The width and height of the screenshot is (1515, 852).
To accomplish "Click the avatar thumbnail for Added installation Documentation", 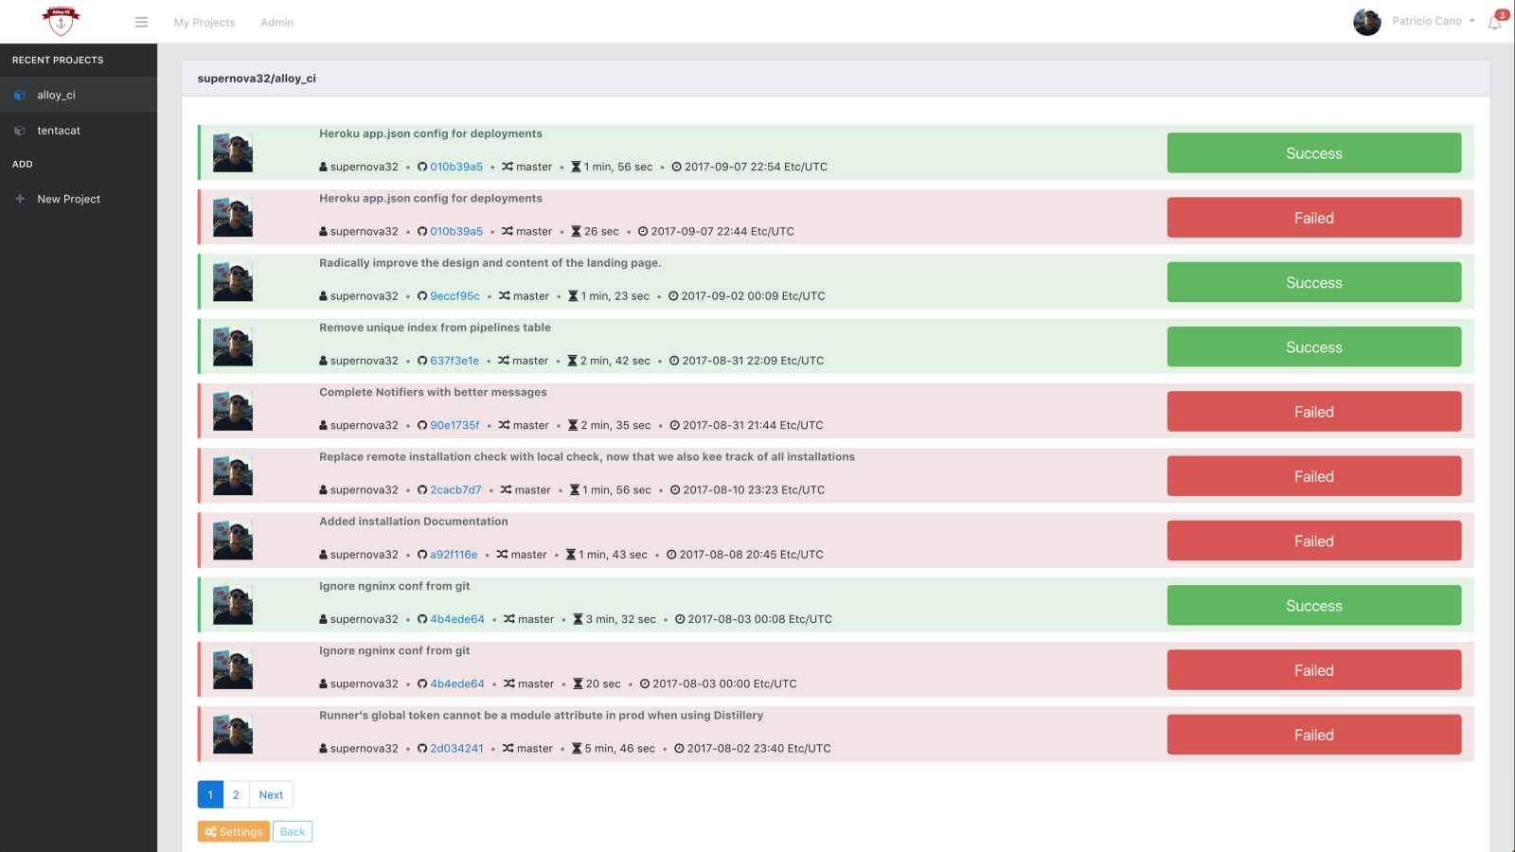I will [233, 541].
